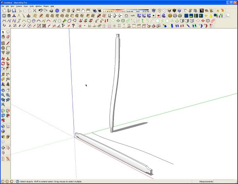Image resolution: width=238 pixels, height=184 pixels.
Task: Choose the Arc drawing tool
Action: 8,48
